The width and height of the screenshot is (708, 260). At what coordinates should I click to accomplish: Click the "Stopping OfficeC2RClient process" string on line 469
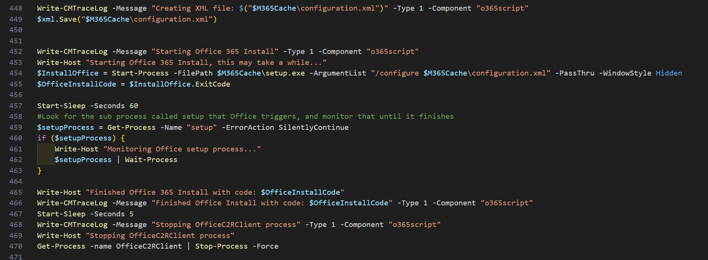tap(160, 236)
